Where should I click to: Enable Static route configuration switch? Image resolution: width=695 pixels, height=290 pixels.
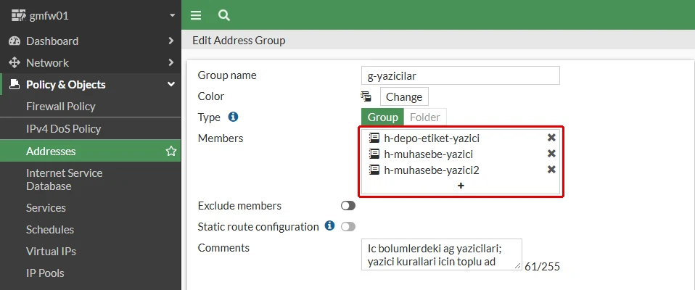click(x=348, y=227)
